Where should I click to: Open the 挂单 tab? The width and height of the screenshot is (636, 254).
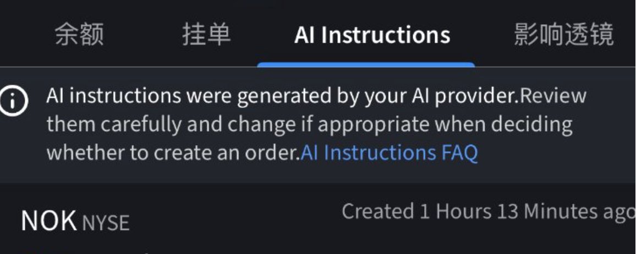[x=206, y=35]
